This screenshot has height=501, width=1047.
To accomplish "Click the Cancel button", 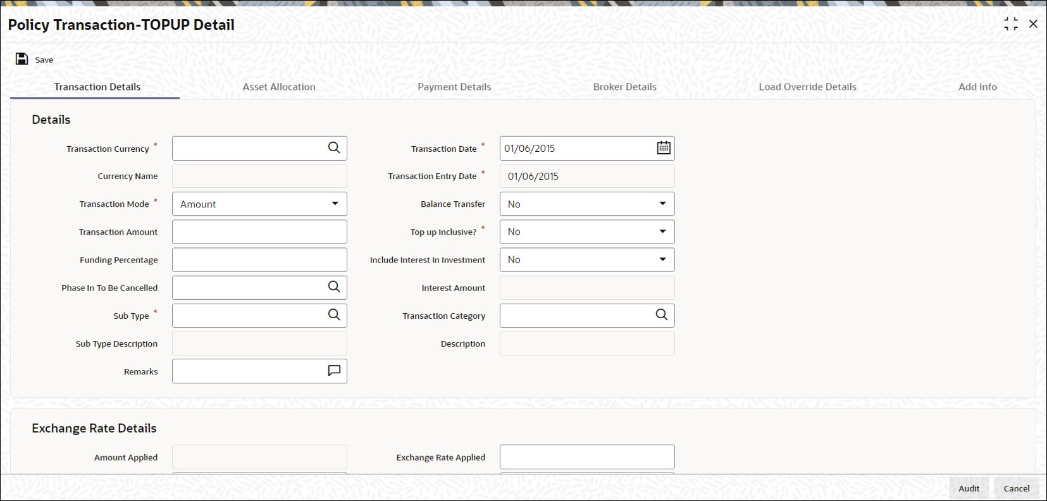I will (x=1017, y=488).
